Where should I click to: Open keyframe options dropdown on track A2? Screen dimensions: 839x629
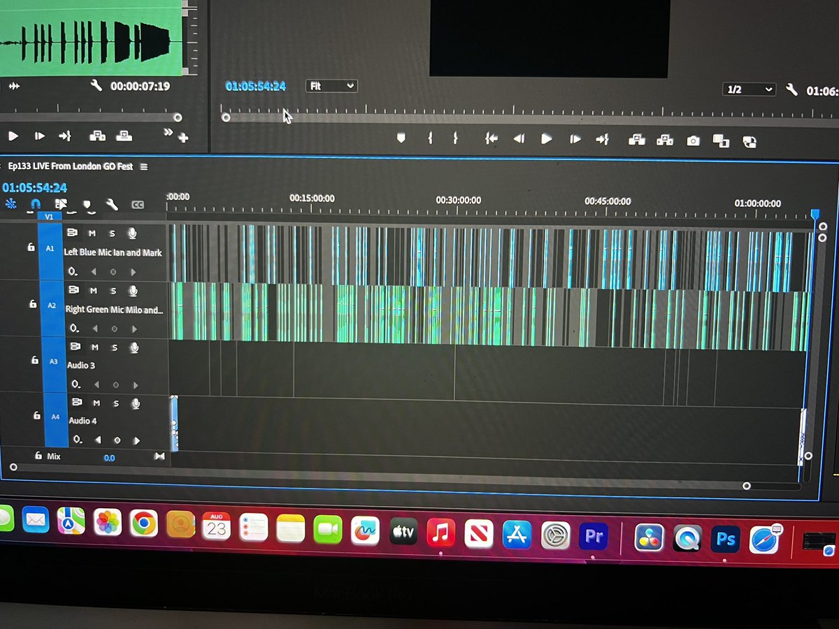tap(73, 328)
